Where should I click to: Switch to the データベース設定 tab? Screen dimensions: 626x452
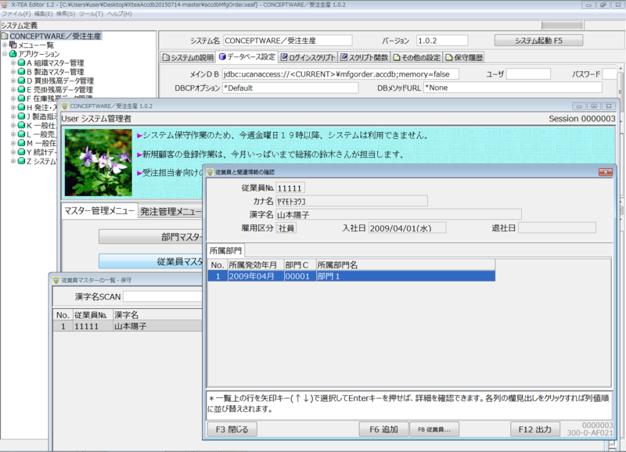click(247, 57)
